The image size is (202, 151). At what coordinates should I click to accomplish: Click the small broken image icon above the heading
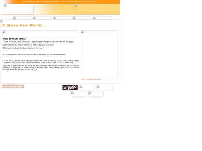[1, 21]
